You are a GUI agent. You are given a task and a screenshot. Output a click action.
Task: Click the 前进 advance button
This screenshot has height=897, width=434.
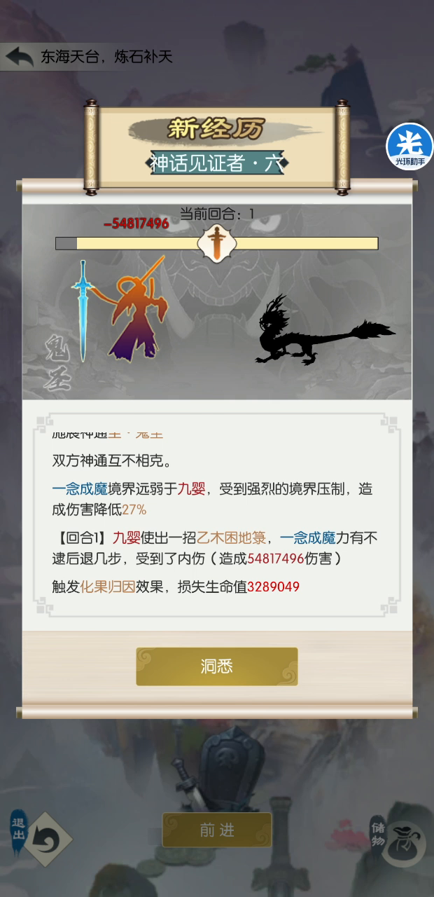tap(217, 830)
